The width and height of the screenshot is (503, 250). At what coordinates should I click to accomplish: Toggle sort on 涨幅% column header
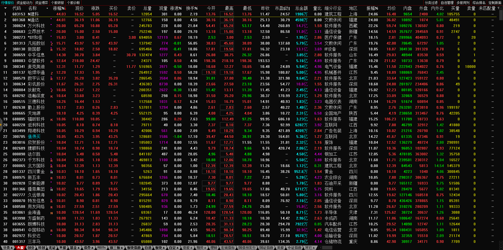click(59, 8)
